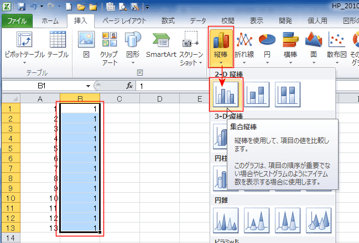The image size is (359, 243).
Task: Click the fx insert function button
Action: [x=129, y=86]
